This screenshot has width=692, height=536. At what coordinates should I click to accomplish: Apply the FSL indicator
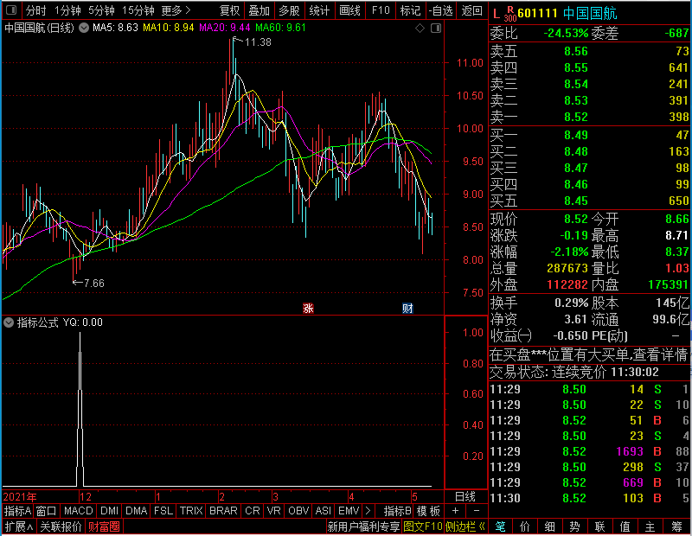click(x=163, y=511)
